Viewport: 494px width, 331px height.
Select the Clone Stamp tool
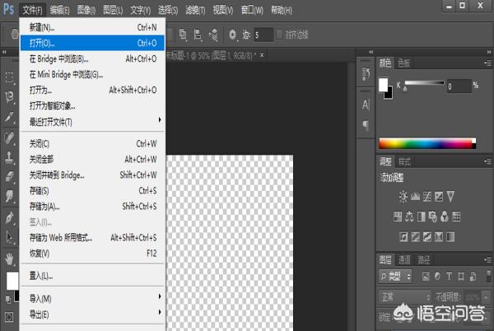coord(9,156)
